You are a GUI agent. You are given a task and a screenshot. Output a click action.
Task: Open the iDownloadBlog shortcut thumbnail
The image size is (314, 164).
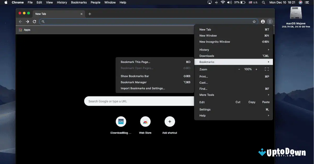point(121,121)
